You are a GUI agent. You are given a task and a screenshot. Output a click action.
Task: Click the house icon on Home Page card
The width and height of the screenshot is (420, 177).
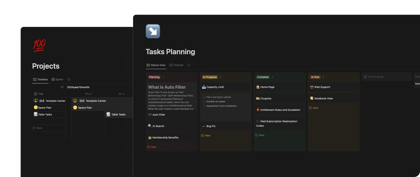pos(258,87)
